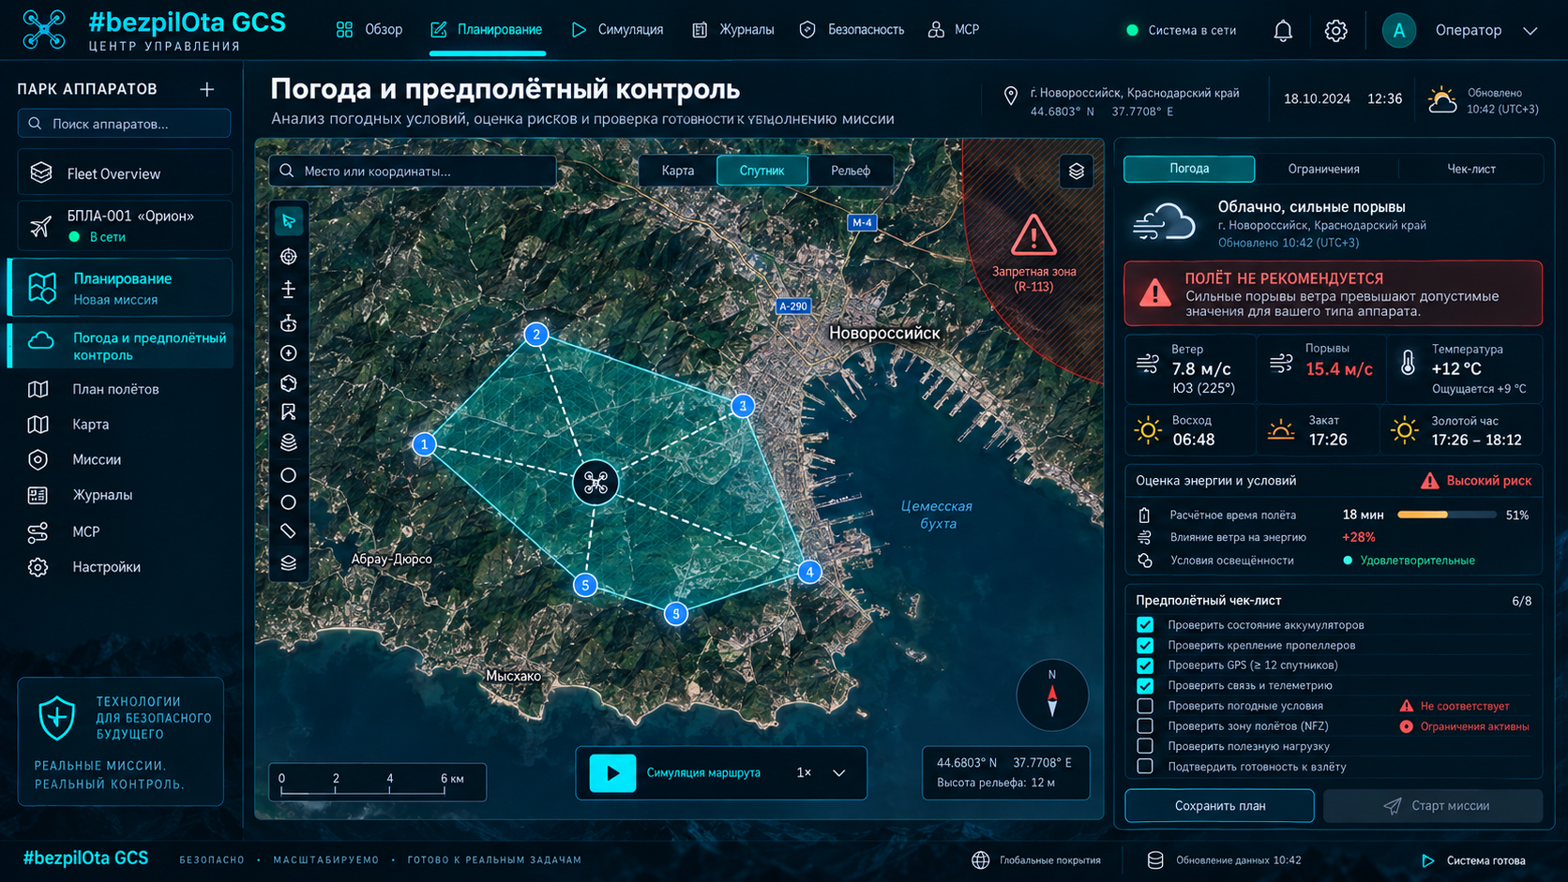Select the flag waypoint marker tool
The image size is (1568, 882).
point(289,412)
